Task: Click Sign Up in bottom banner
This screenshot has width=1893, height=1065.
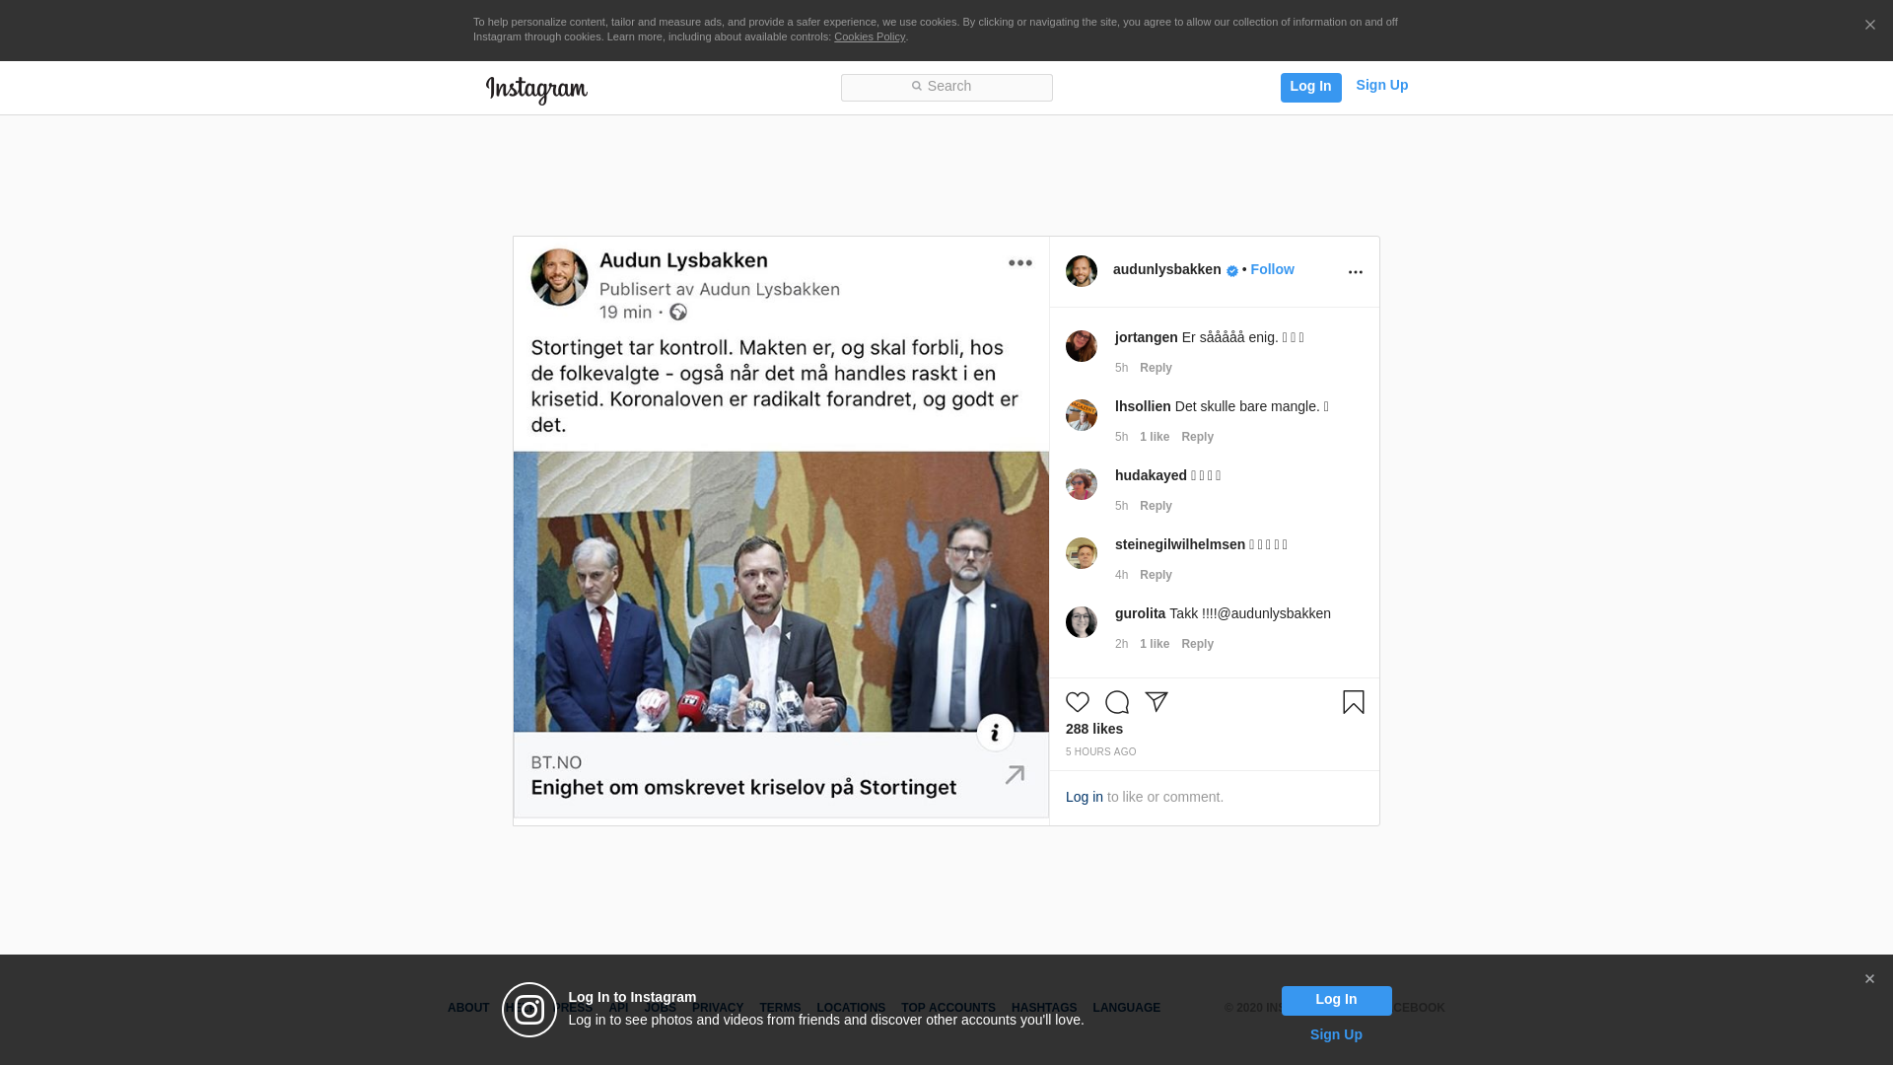Action: coord(1336,1035)
